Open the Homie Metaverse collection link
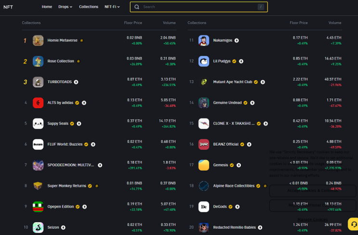This screenshot has height=235, width=358. point(62,40)
